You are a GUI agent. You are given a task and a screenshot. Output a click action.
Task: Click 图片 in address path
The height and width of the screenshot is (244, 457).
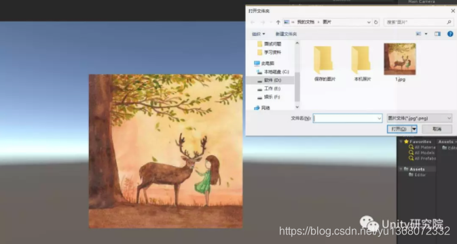(327, 22)
